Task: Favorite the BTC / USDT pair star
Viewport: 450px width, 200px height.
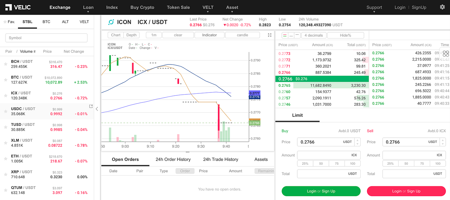Action: 5,80
